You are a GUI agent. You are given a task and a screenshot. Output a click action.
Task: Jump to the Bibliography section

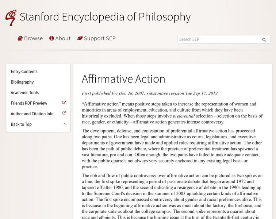pos(22,82)
